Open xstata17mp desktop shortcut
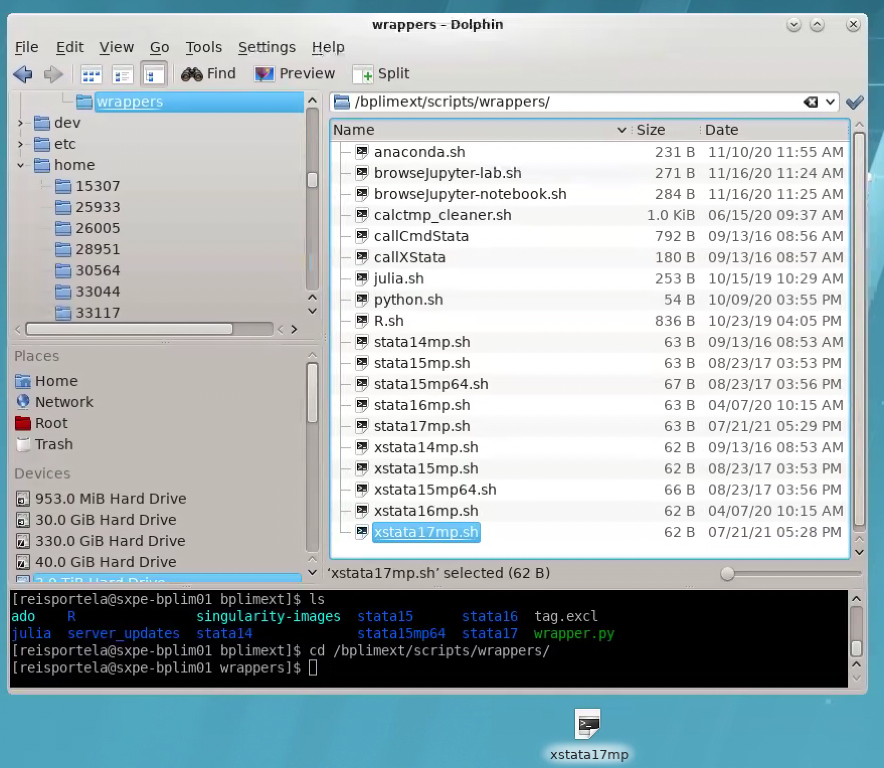The image size is (884, 768). coord(588,725)
